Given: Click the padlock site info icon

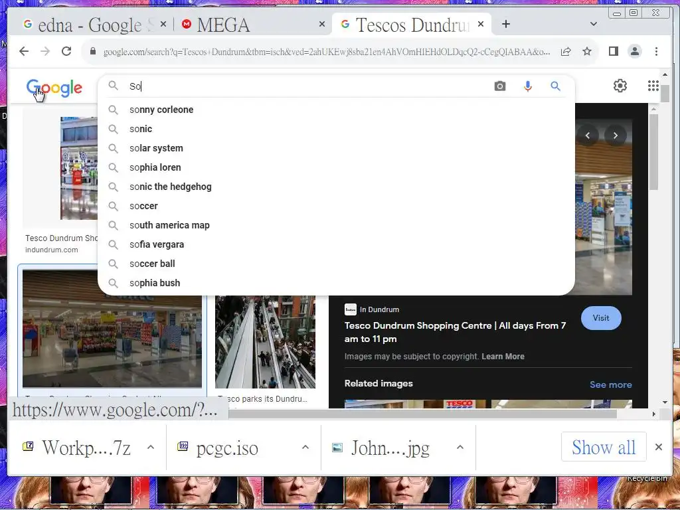Looking at the screenshot, I should (x=93, y=51).
